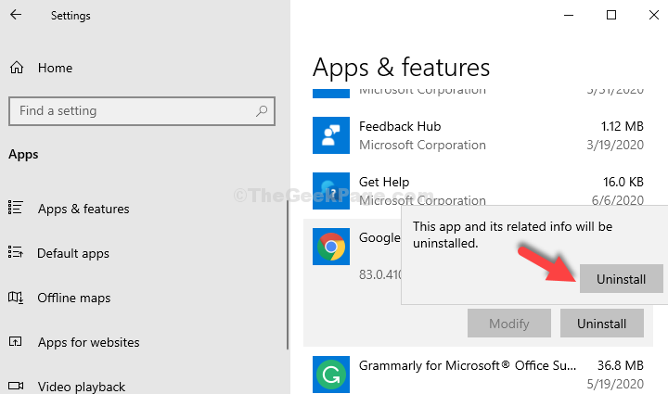Image resolution: width=668 pixels, height=394 pixels.
Task: Maximize the Settings window
Action: click(x=611, y=16)
